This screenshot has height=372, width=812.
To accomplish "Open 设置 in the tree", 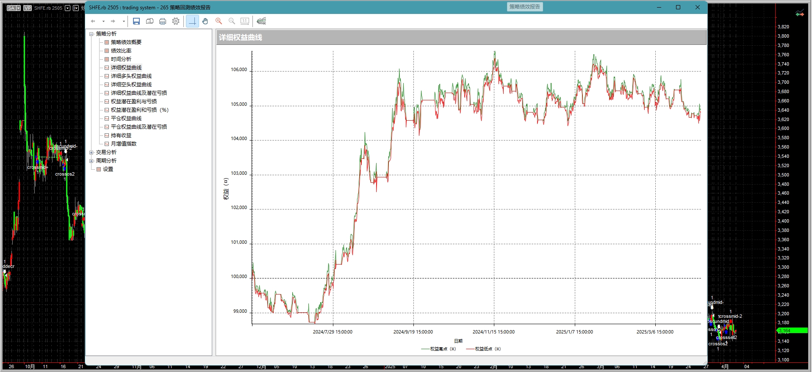I will click(x=108, y=169).
